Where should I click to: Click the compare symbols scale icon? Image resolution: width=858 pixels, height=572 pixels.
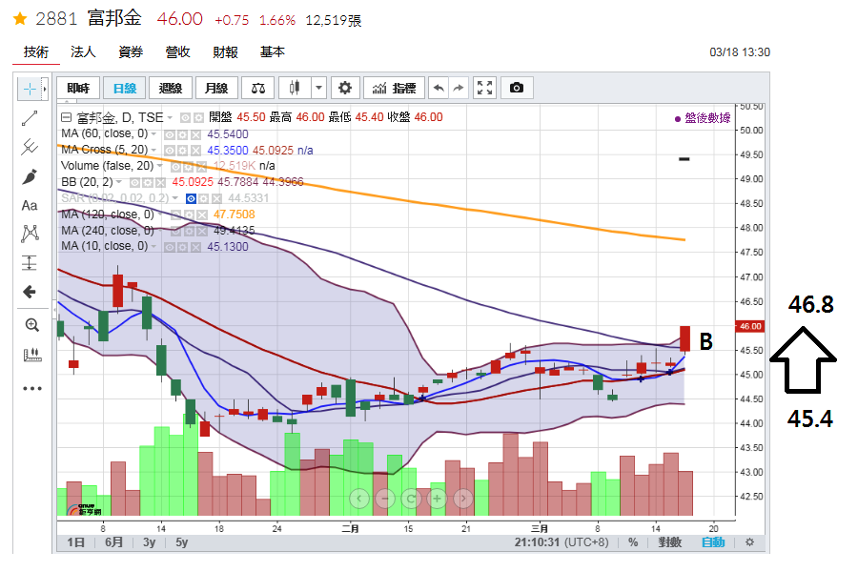tap(258, 88)
